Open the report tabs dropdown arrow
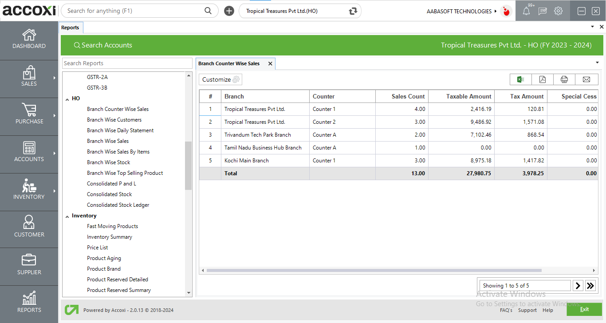Screen dimensions: 606x323 coord(597,63)
